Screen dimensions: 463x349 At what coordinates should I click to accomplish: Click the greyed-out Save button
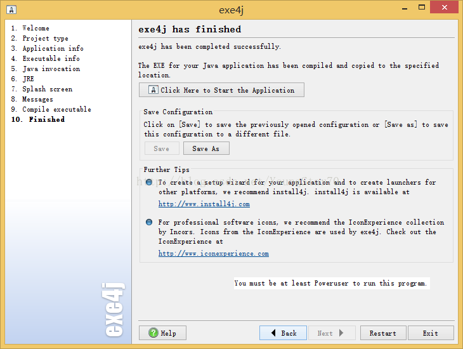click(162, 148)
